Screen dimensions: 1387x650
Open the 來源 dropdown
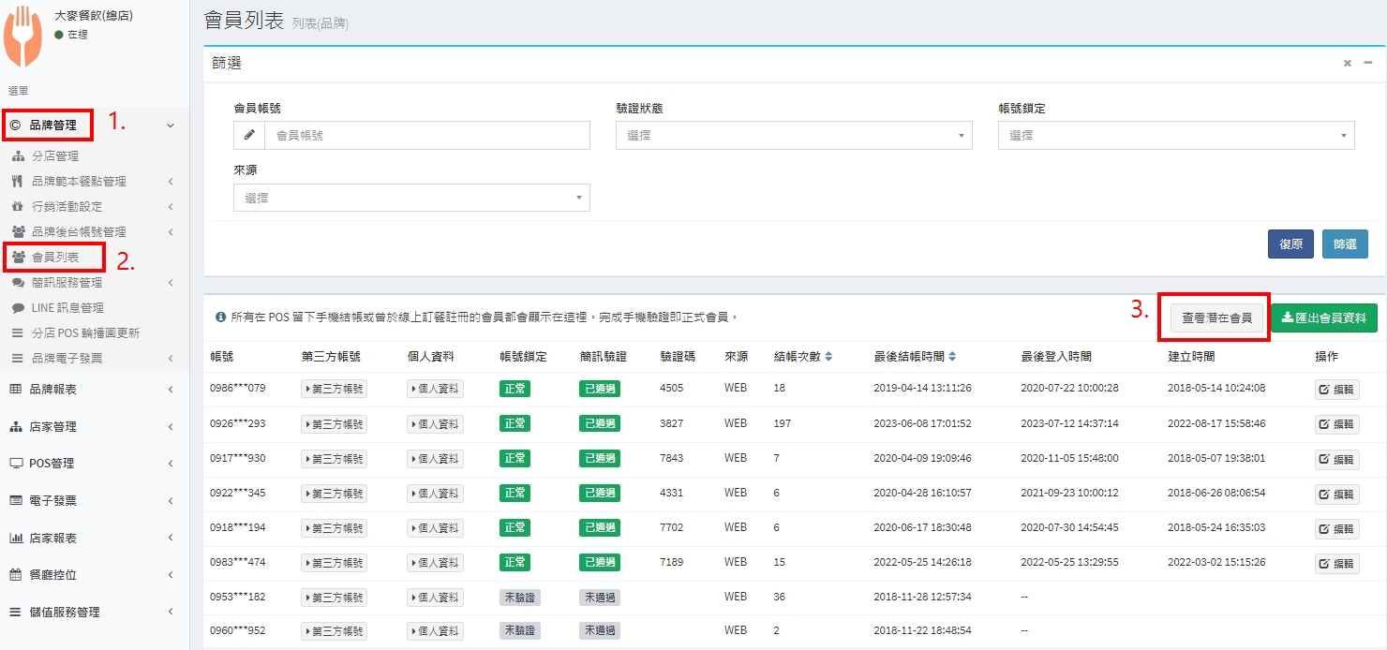(x=410, y=198)
